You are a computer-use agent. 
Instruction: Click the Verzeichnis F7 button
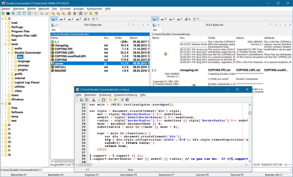coord(166,175)
